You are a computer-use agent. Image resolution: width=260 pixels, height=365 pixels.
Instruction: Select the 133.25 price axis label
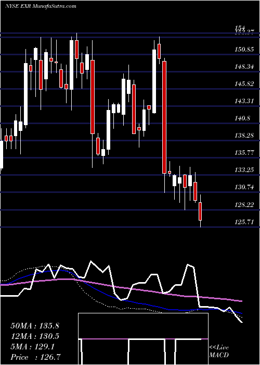[243, 170]
